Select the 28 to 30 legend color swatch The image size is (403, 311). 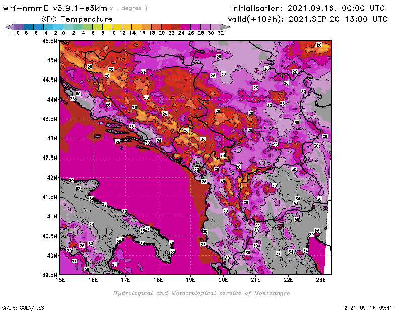(206, 27)
